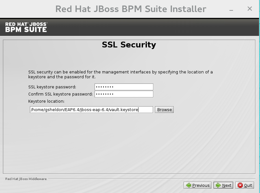Exit the installer via the Quit button

click(245, 185)
